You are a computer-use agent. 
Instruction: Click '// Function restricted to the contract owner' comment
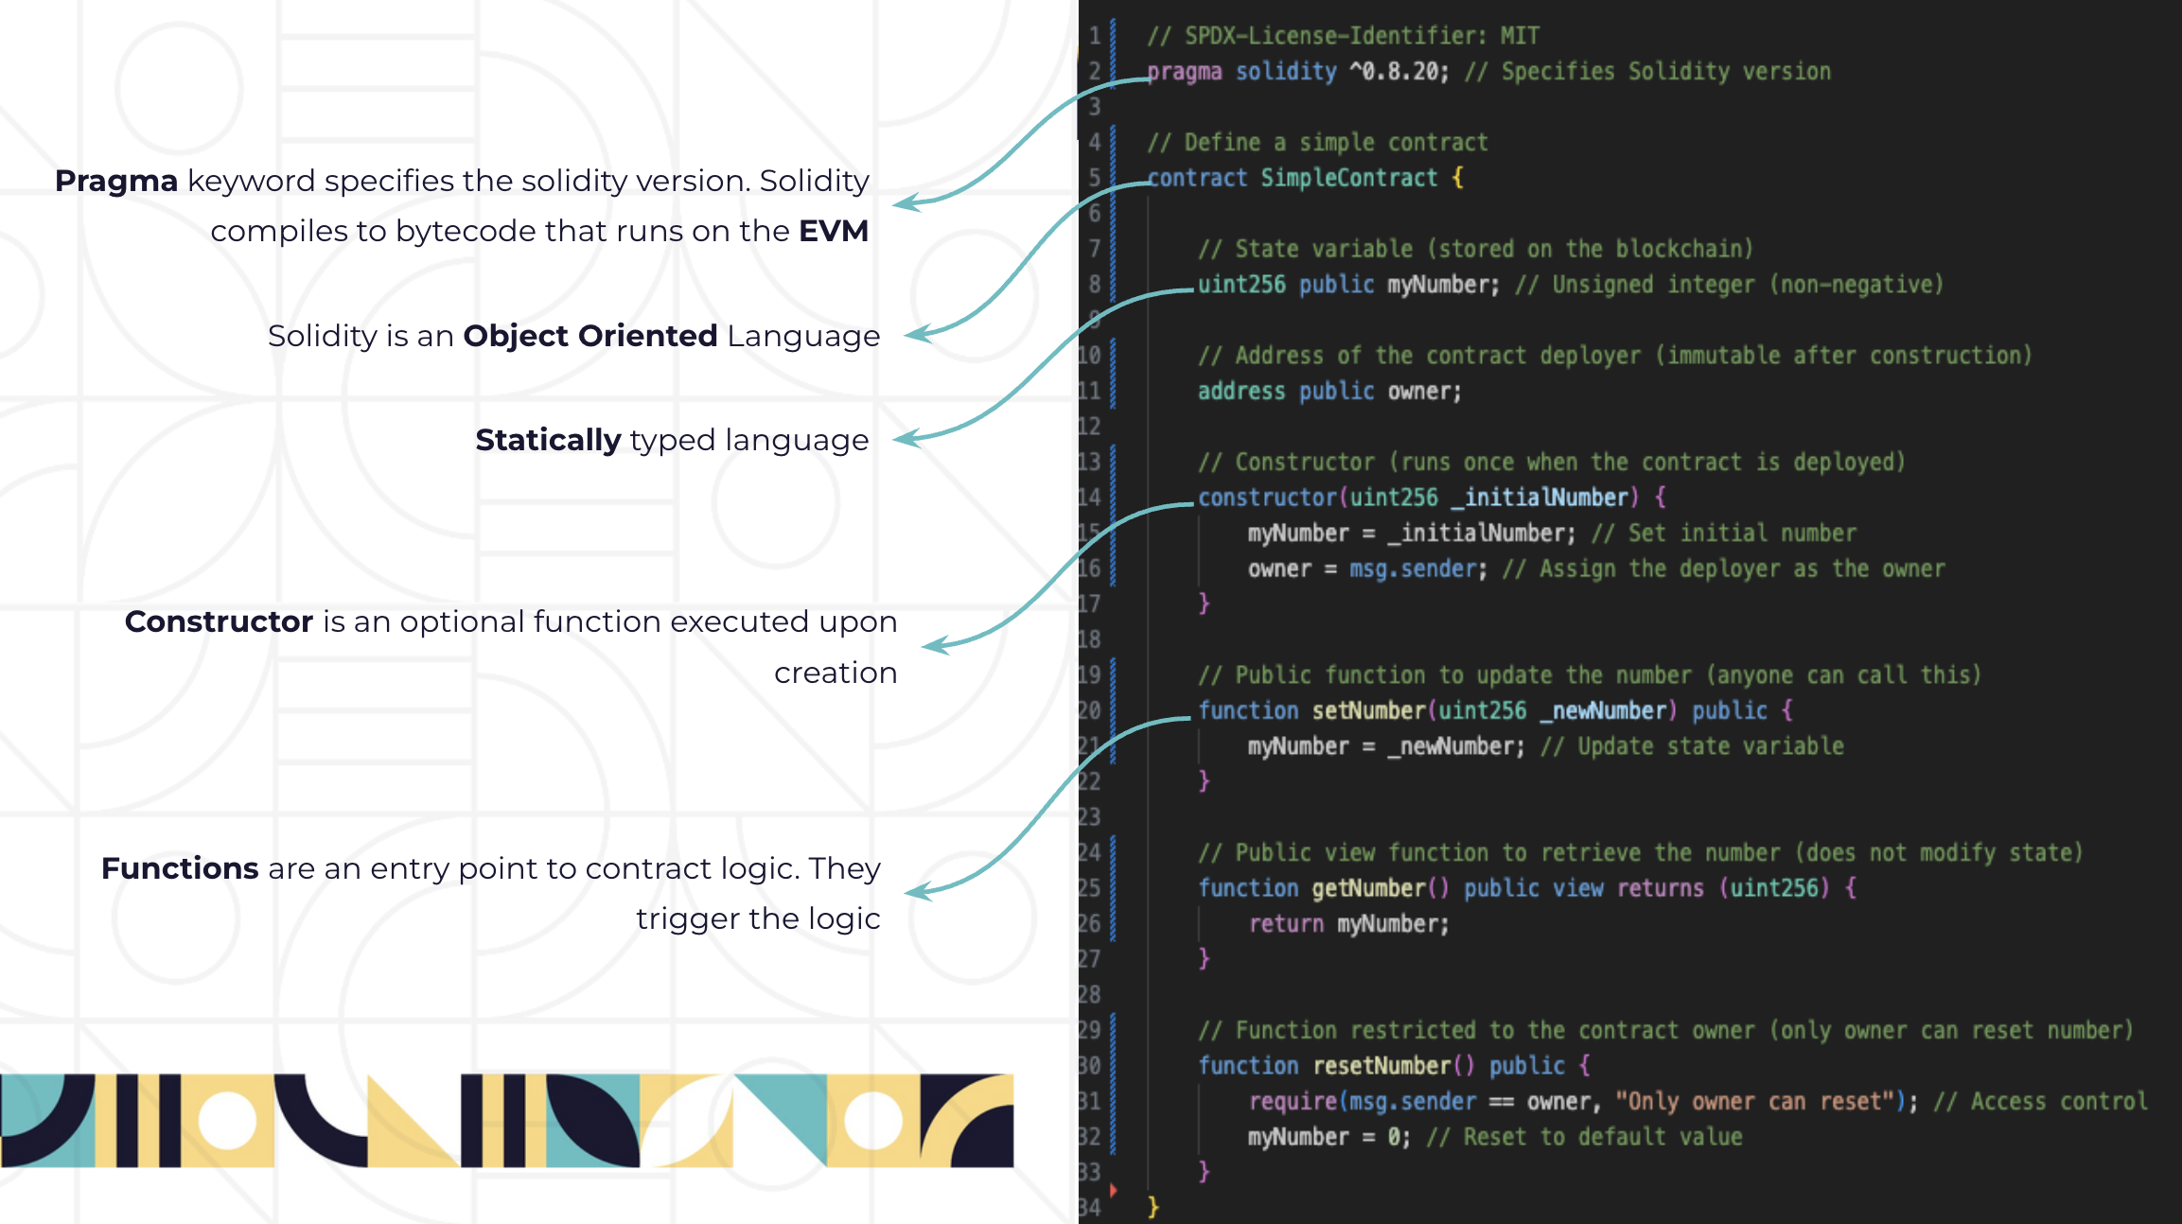click(1665, 1031)
